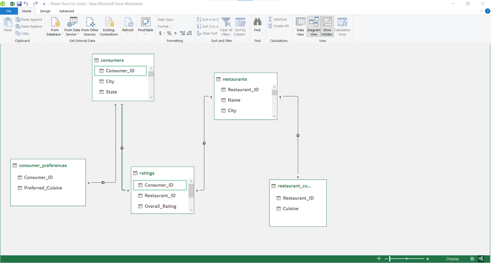491x263 pixels.
Task: Apply currency format with dollar icon
Action: (160, 33)
